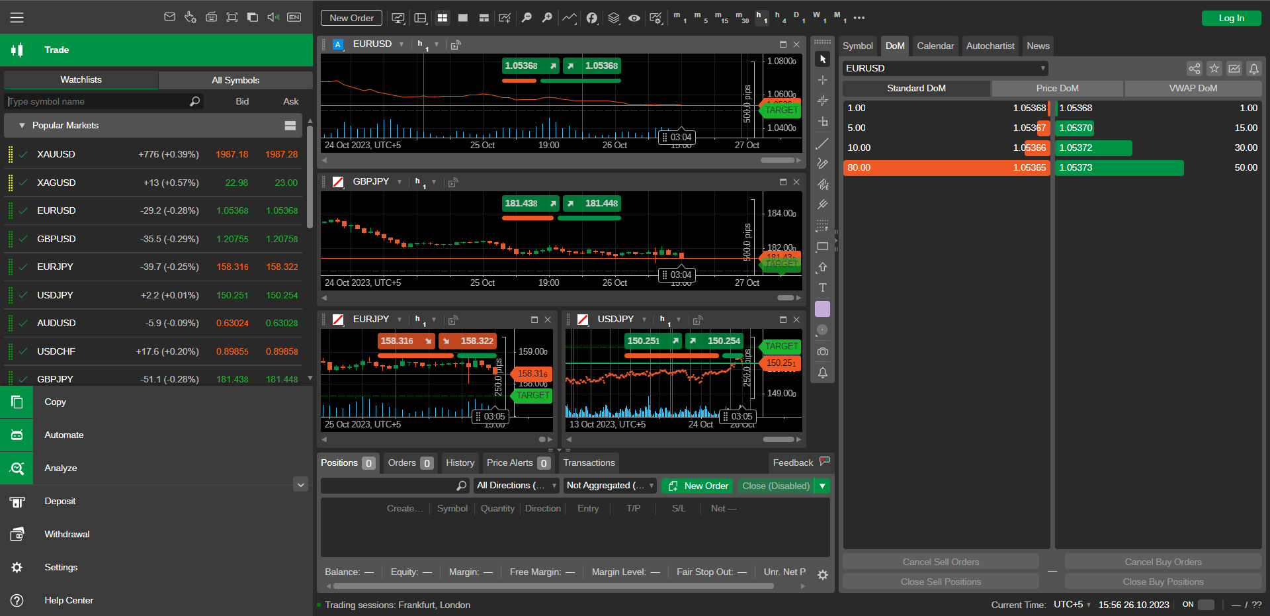The height and width of the screenshot is (616, 1270).
Task: Select the trend line drawing tool
Action: pyautogui.click(x=822, y=144)
